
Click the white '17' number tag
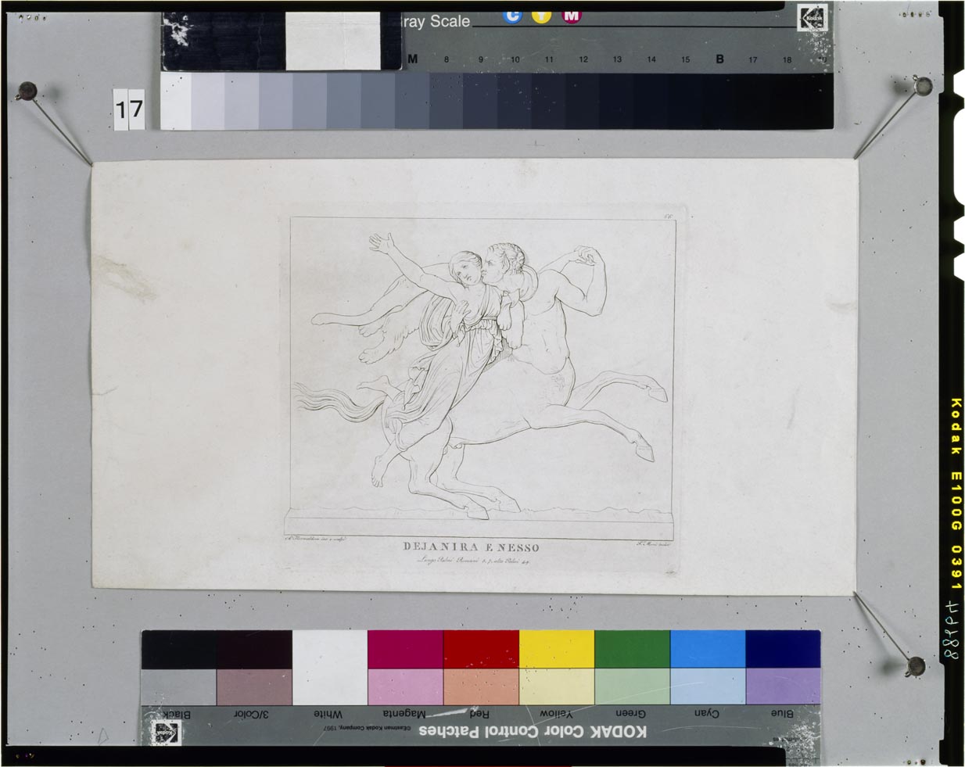129,109
